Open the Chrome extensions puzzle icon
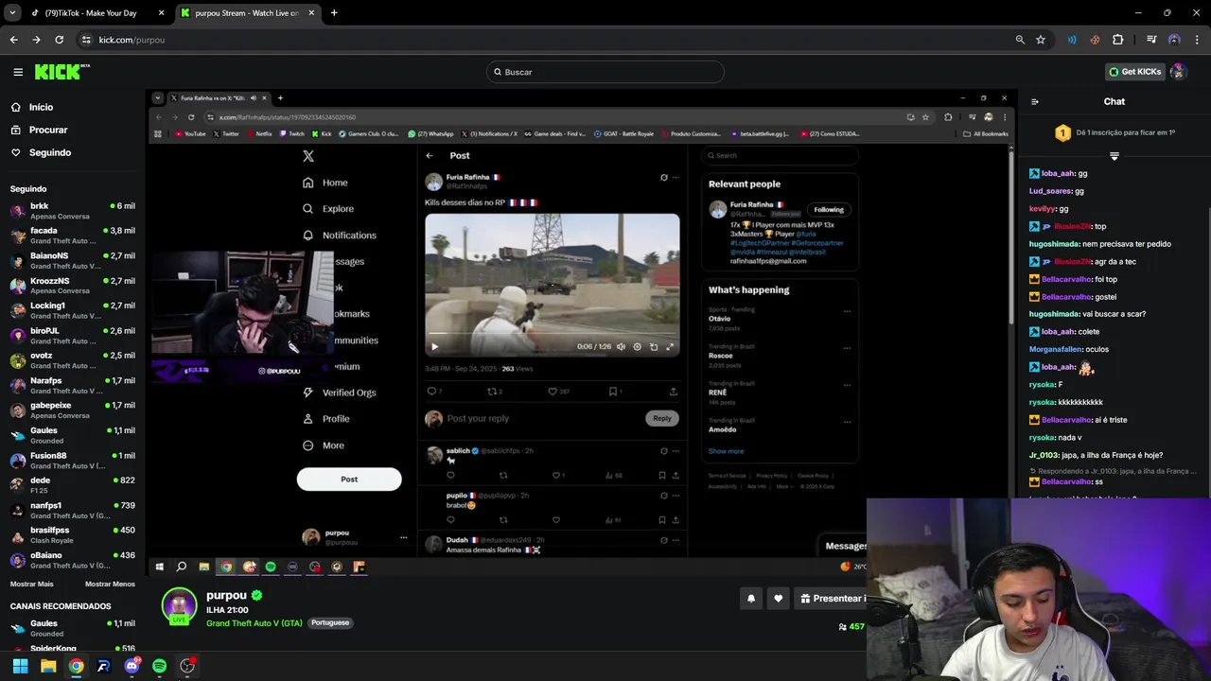Screen dimensions: 1211x681 [x=1118, y=40]
